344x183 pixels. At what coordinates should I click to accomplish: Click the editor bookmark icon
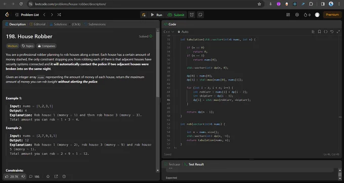[x=319, y=32]
